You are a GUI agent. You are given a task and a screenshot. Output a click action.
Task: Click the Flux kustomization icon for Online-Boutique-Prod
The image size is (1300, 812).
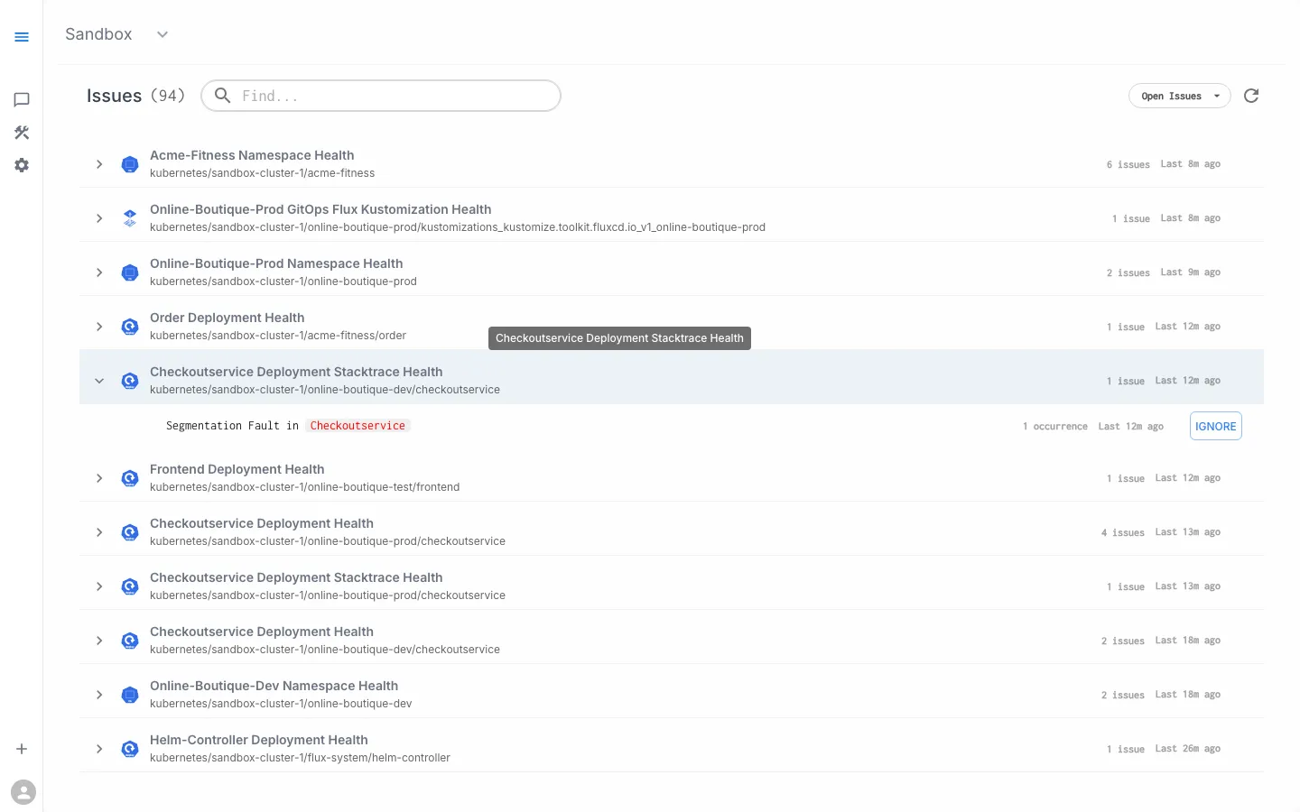click(x=129, y=217)
